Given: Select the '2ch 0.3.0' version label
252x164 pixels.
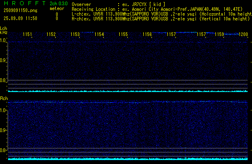Looking at the screenshot, I should pos(58,3).
